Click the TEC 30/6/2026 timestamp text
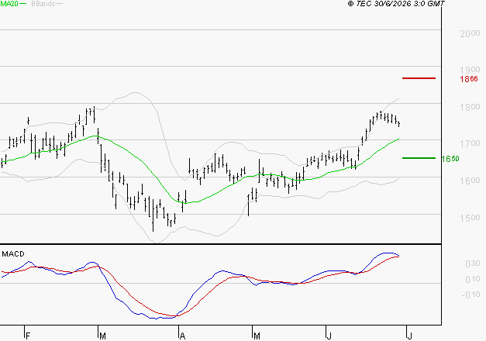Viewport: 486px width, 341px height. coord(396,4)
